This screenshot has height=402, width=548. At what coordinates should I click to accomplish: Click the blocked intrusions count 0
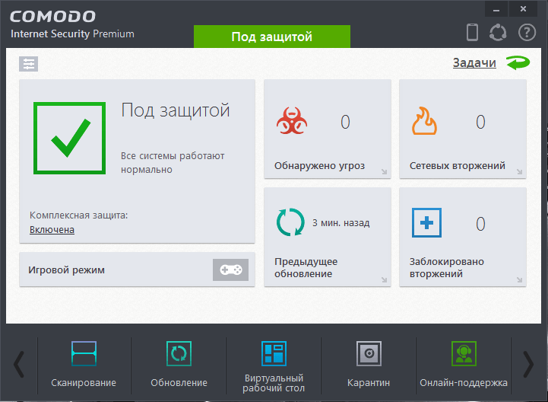(x=480, y=224)
